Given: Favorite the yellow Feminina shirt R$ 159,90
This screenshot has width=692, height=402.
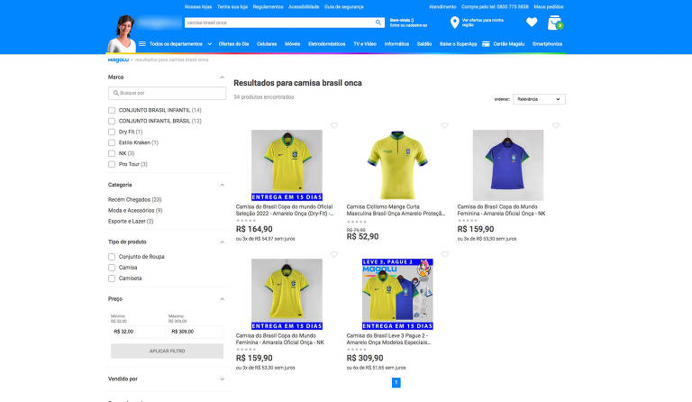Looking at the screenshot, I should pyautogui.click(x=334, y=254).
